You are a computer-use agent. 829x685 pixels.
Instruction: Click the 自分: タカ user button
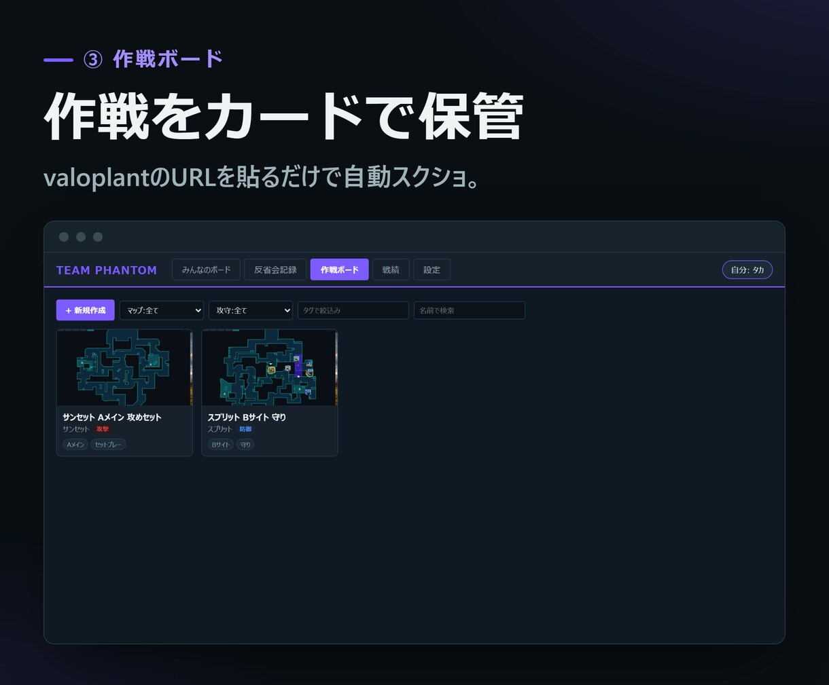[747, 270]
